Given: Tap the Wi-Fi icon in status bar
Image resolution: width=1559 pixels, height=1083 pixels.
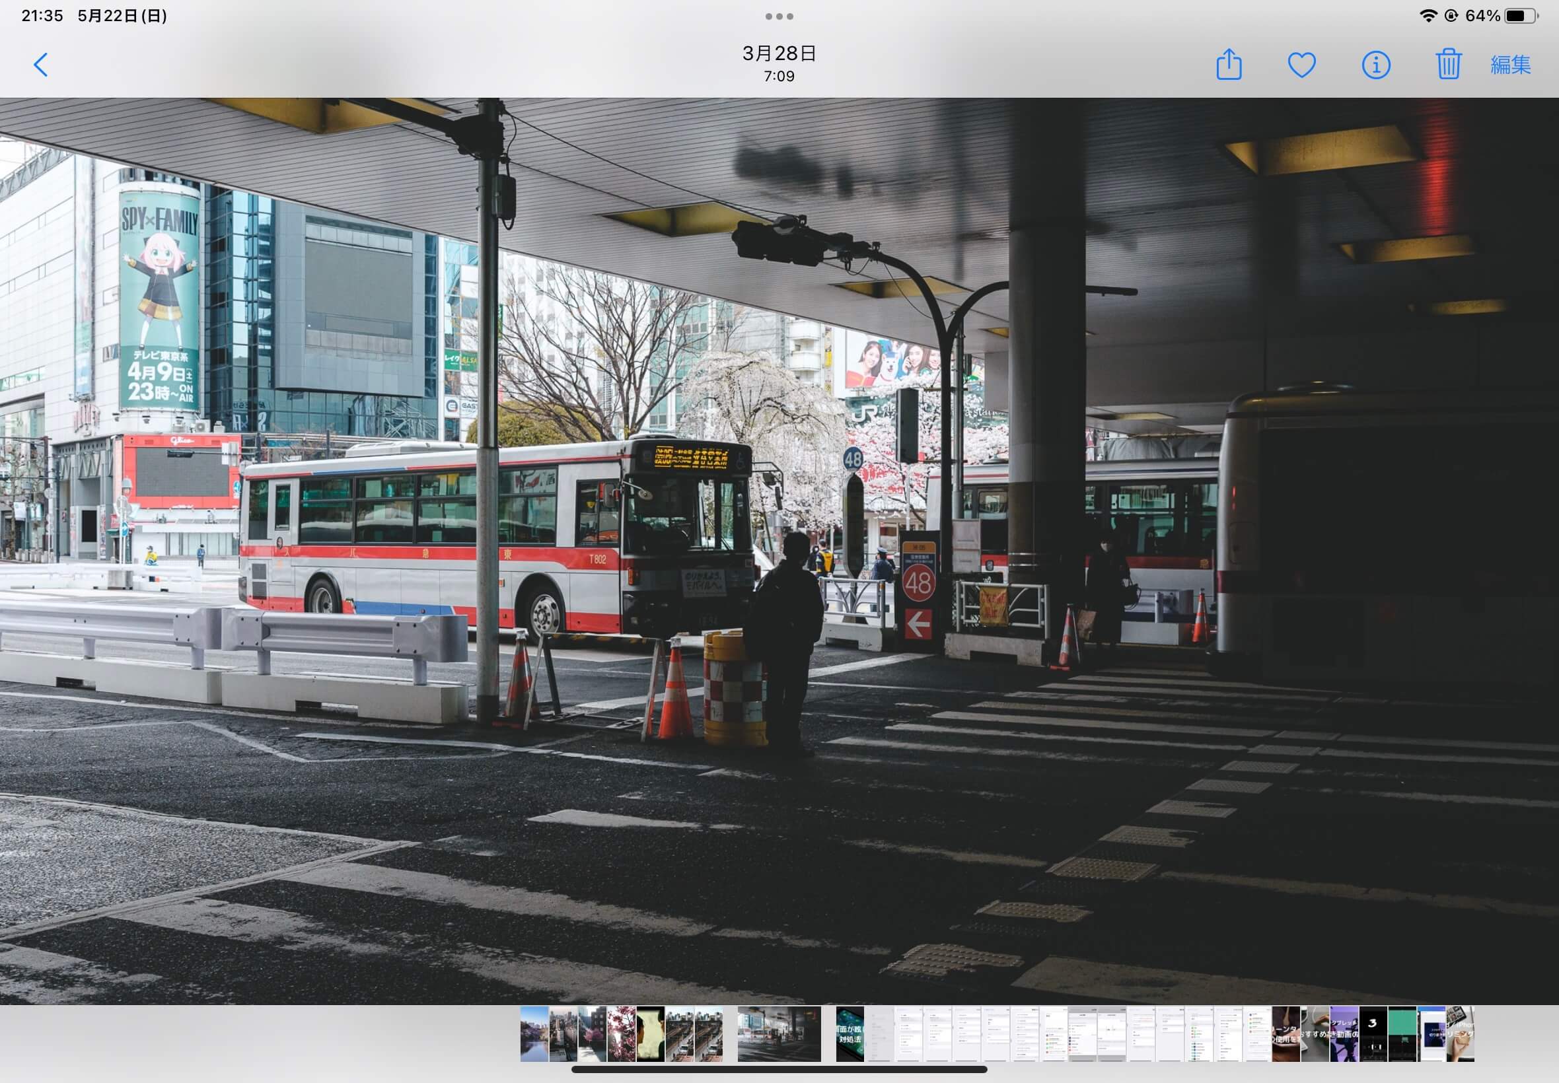Looking at the screenshot, I should click(x=1428, y=16).
